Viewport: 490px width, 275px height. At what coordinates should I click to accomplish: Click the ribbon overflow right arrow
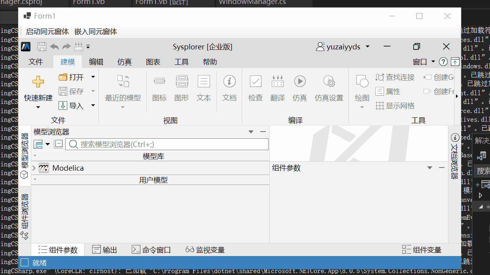point(457,96)
